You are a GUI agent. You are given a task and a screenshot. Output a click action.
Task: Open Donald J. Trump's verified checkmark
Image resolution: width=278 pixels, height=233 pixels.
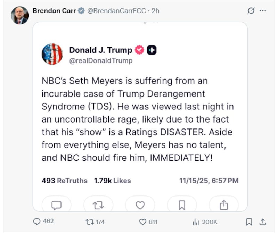(x=139, y=49)
